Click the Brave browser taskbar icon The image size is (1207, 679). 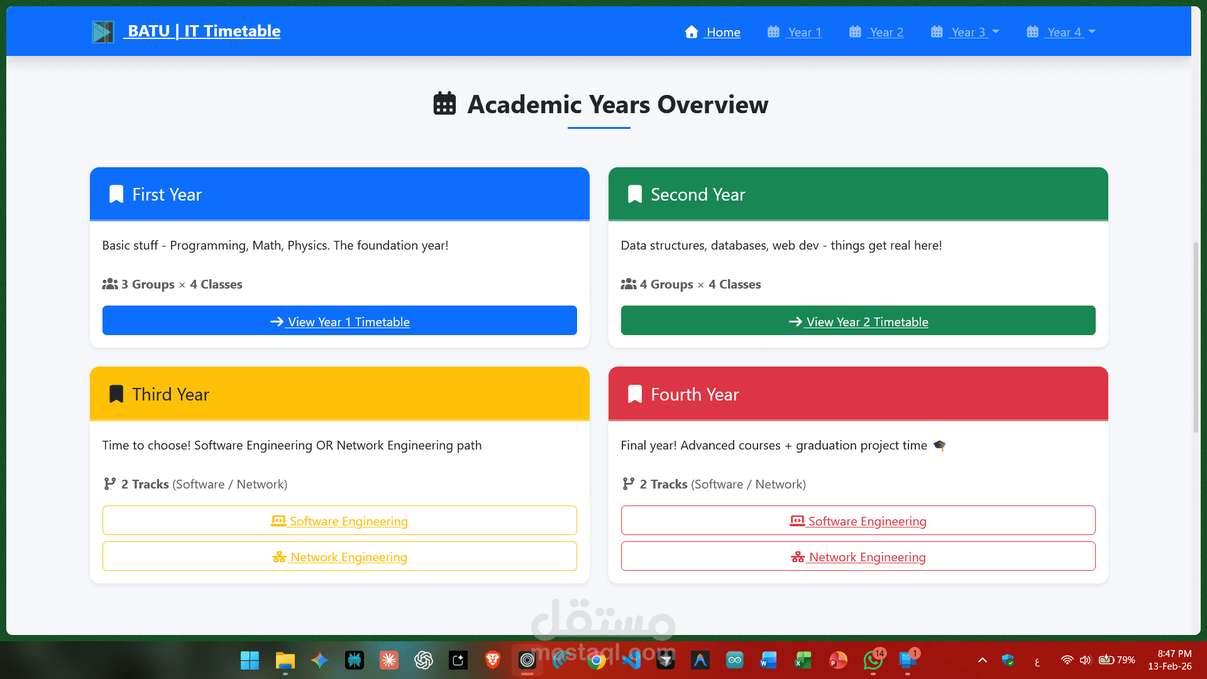pos(493,660)
